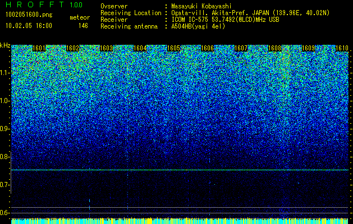Image resolution: width=353 pixels, height=224 pixels.
Task: Click the 0.7 frequency axis label
Action: tap(4, 185)
